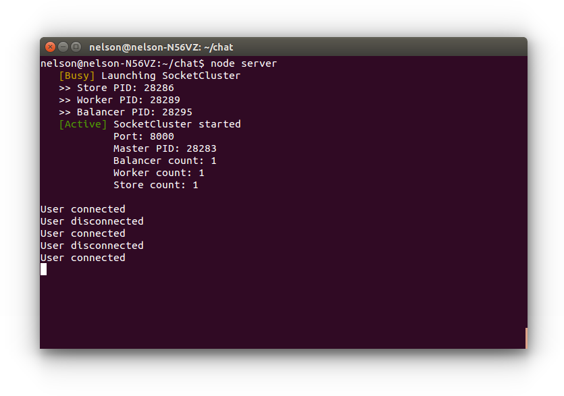
Task: Click the 'Port: 8000' line
Action: click(x=143, y=136)
